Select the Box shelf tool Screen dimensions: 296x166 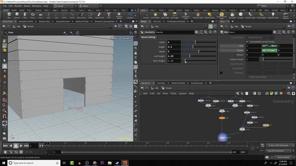coord(9,15)
